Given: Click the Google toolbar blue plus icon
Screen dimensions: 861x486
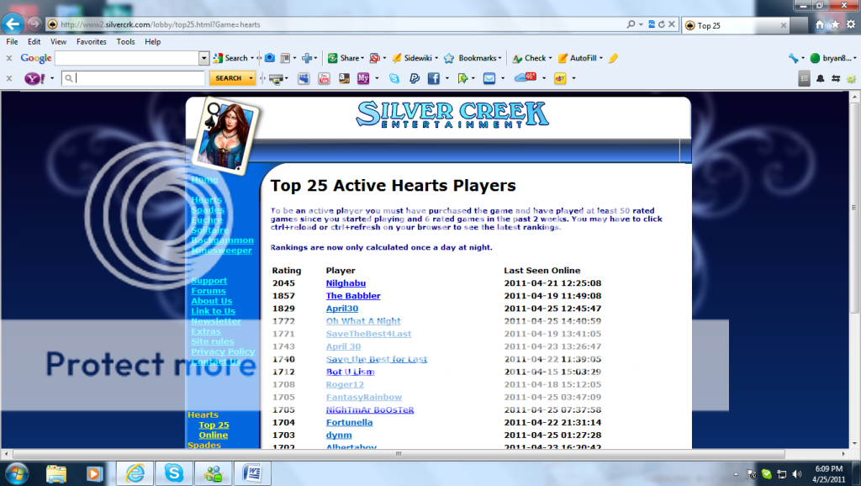Looking at the screenshot, I should (307, 58).
